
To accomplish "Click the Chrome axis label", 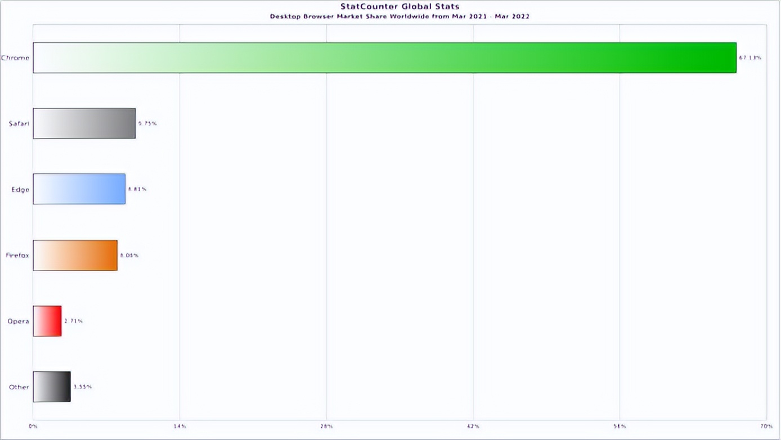I will click(x=15, y=58).
